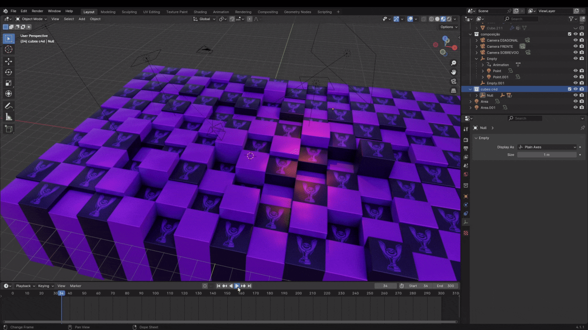Open the View Layer properties tab

click(466, 157)
